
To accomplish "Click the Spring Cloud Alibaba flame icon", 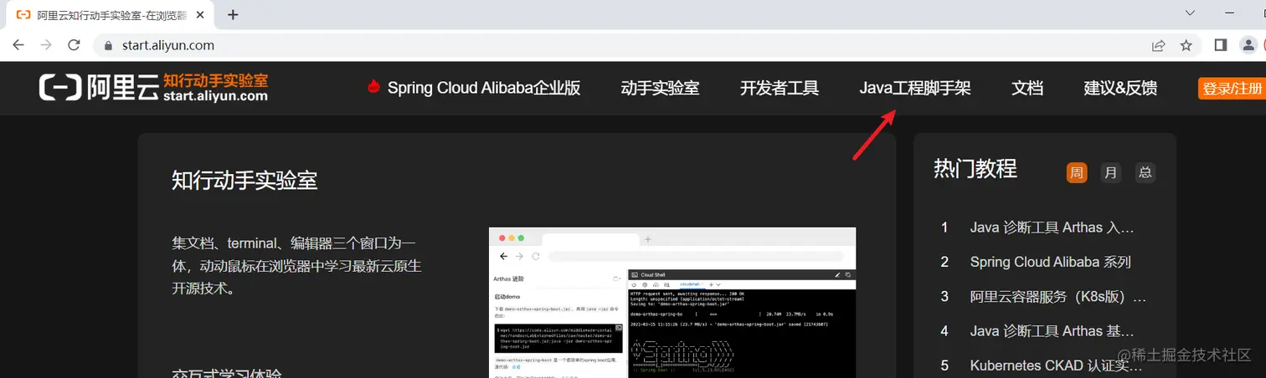I will click(x=374, y=87).
